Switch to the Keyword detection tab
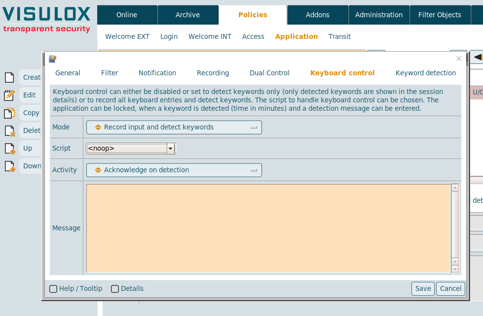Screen dimensions: 483x316 point(425,73)
